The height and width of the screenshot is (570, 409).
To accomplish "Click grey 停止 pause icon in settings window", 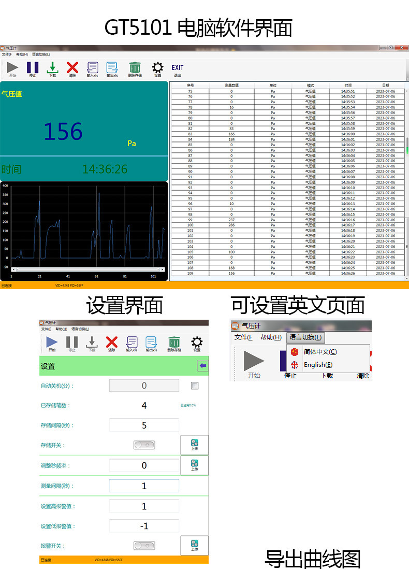I will [72, 341].
